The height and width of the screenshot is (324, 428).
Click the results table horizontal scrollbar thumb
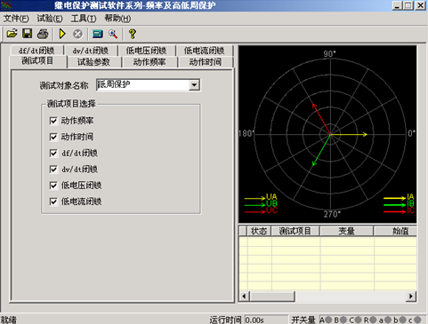272,296
